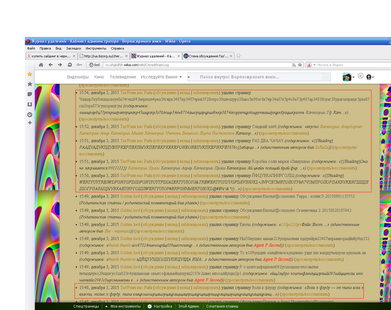Viewport: 391px width, 310px height.
Task: Open Сочетания клавиш in bottom toolbar
Action: (x=222, y=306)
